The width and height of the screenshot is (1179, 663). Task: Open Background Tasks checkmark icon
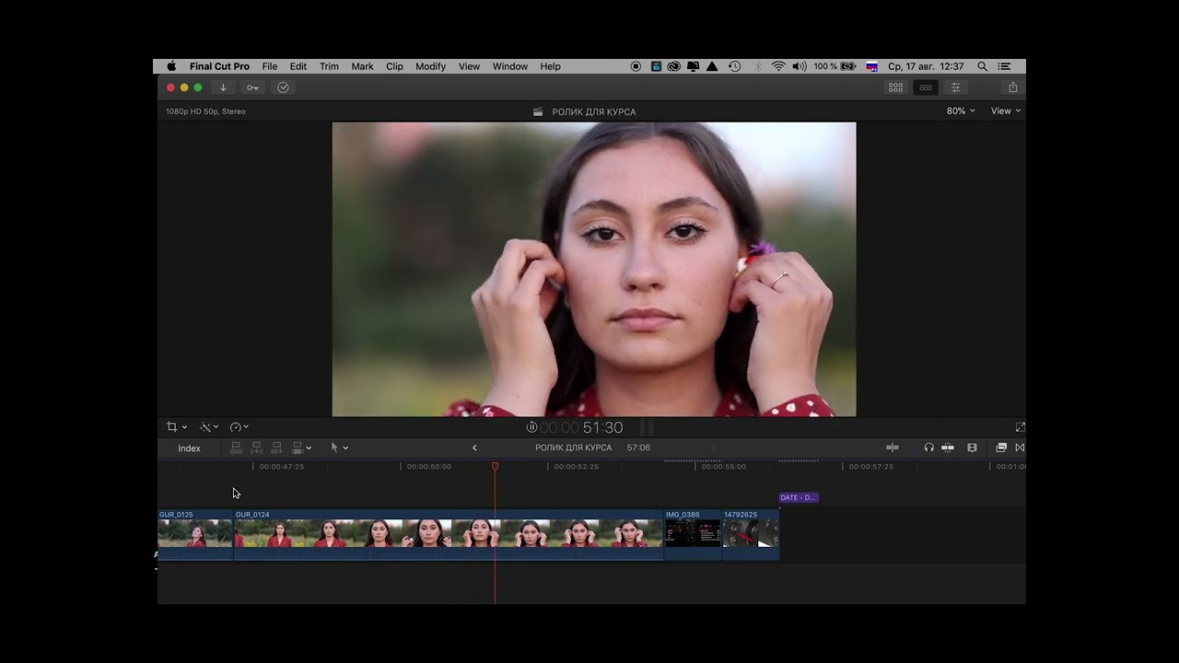(283, 87)
